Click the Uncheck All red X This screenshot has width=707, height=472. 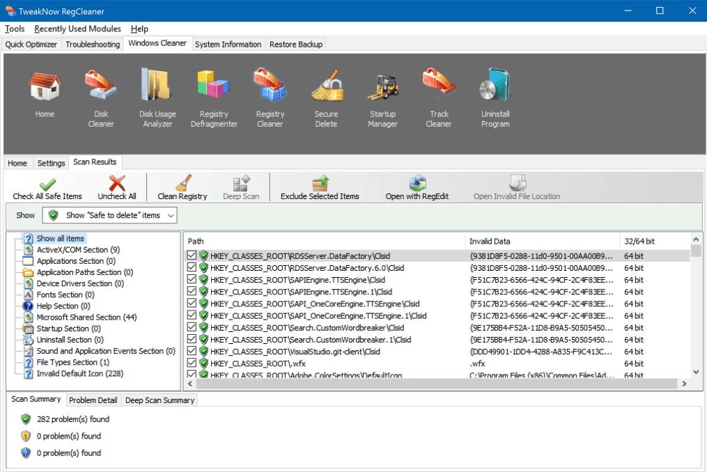tap(117, 187)
